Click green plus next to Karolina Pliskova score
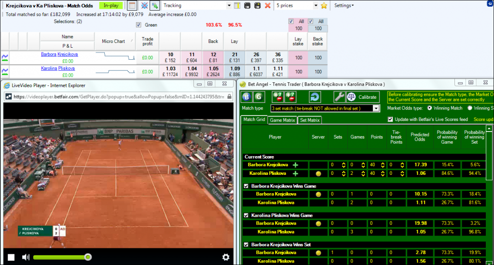The width and height of the screenshot is (494, 265). pyautogui.click(x=296, y=173)
